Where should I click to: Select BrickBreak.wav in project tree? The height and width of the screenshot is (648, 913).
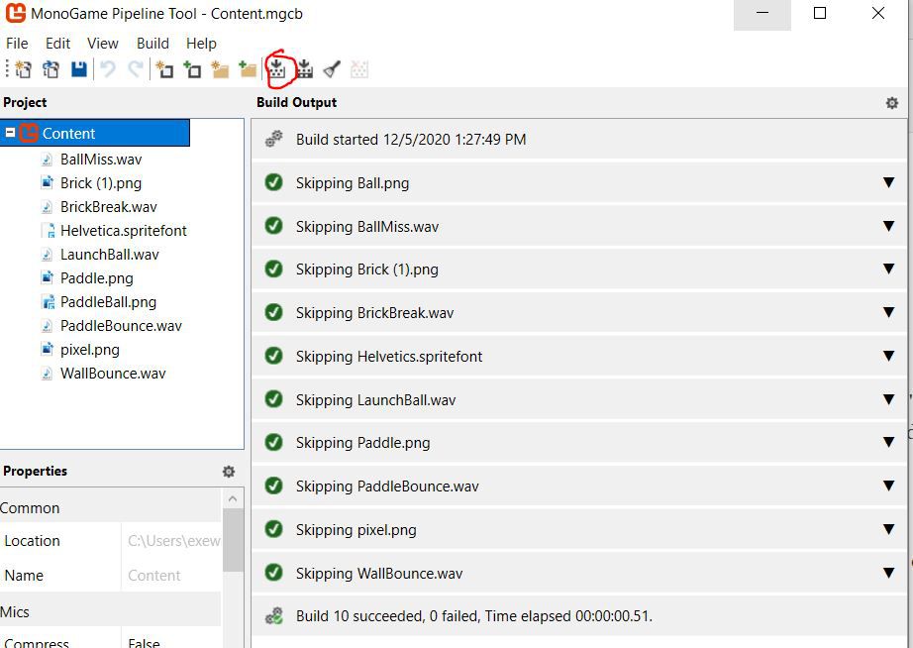108,207
